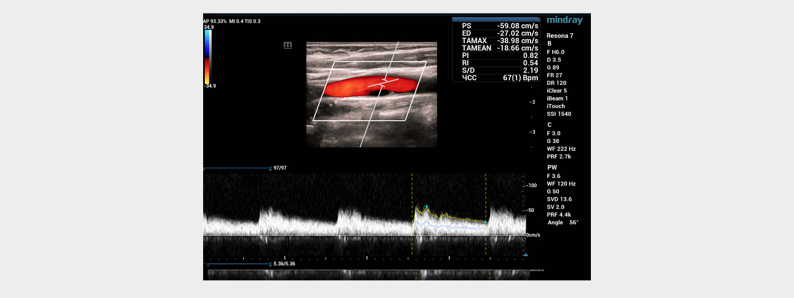Viewport: 794px width, 298px height.
Task: Click the spectral thumbnail strip at bottom
Action: point(369,272)
